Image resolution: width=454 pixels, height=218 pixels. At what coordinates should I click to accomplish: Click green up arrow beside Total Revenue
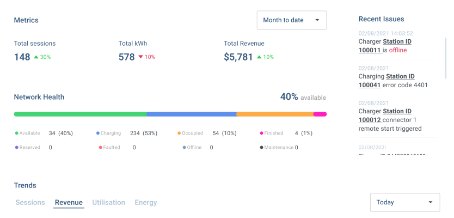tap(259, 57)
